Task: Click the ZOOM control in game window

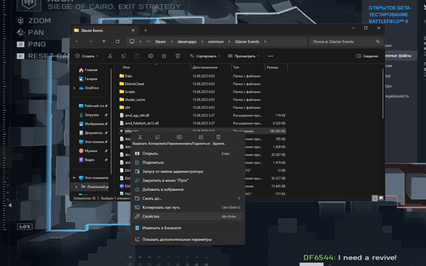Action: coord(34,21)
